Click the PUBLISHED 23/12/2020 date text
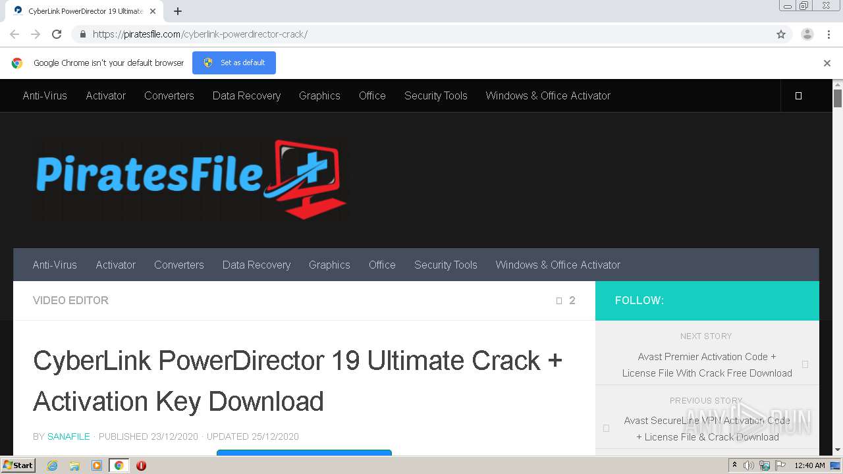 pos(148,436)
